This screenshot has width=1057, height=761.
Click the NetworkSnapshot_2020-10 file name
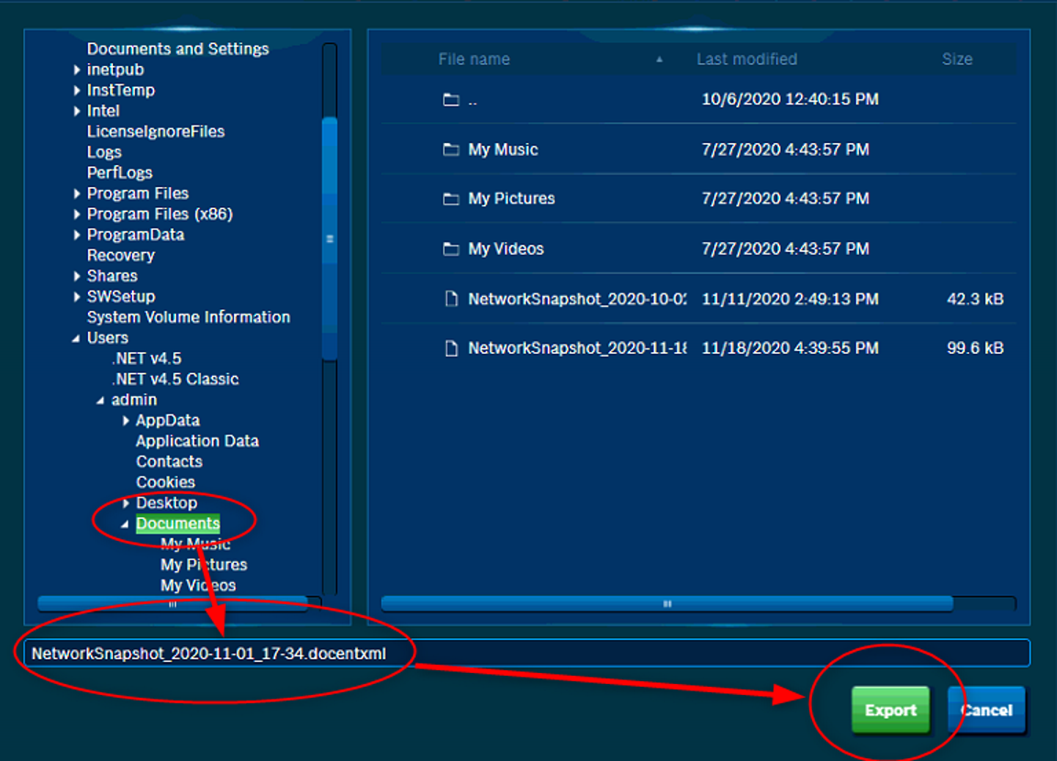point(577,299)
